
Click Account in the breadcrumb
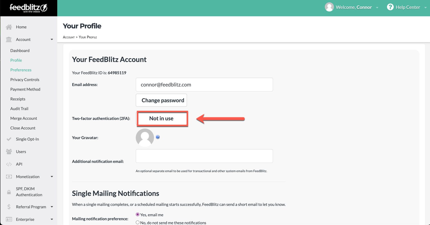[x=69, y=37]
